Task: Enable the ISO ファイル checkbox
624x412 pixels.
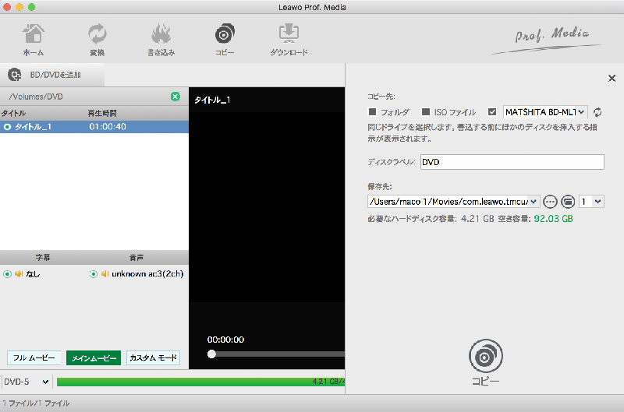Action: pyautogui.click(x=426, y=112)
